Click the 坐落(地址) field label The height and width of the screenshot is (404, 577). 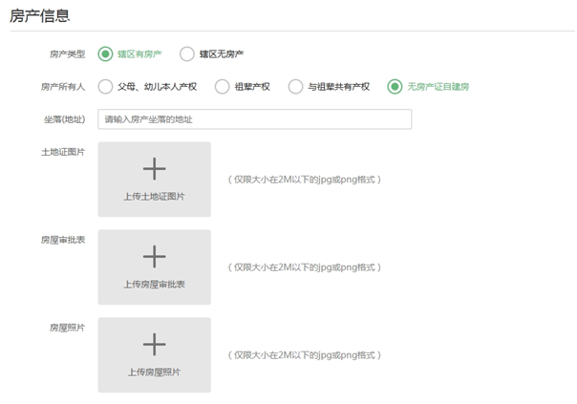[64, 119]
